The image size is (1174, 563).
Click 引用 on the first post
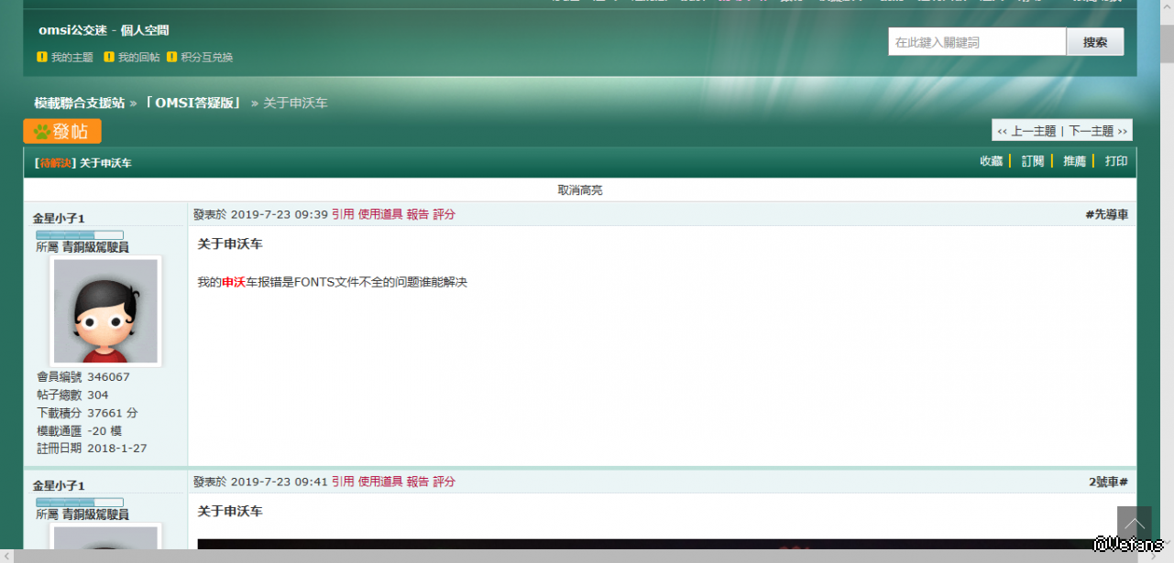pyautogui.click(x=343, y=214)
